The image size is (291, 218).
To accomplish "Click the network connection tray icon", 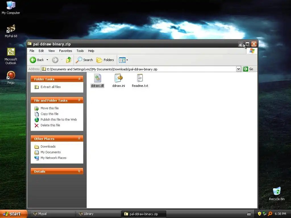I will point(265,214).
